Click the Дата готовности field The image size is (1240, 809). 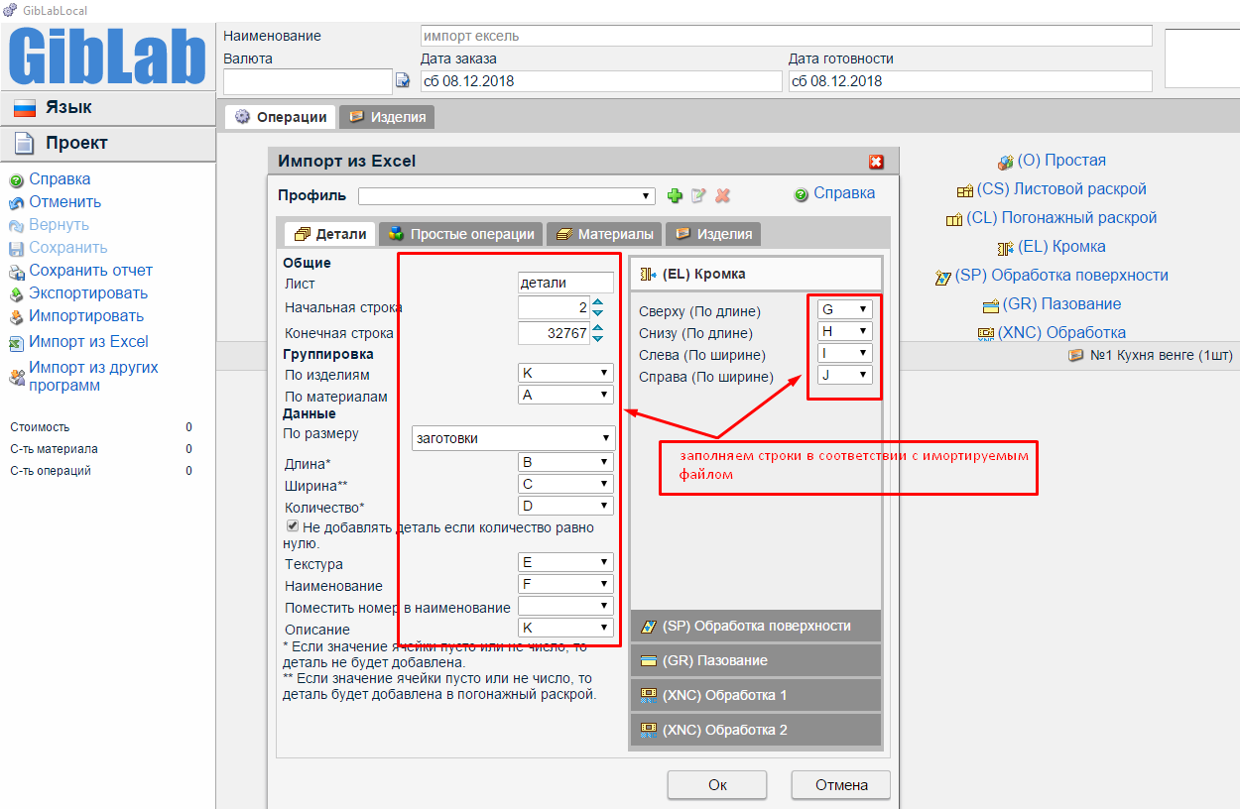970,81
